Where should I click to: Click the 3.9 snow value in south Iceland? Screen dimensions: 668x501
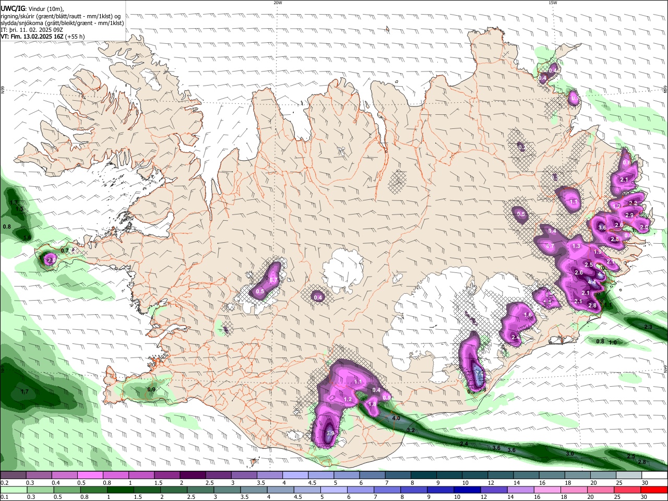(330, 433)
